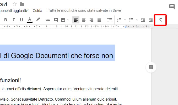This screenshot has height=105, width=178.
Task: Insert a link using the toolbar
Action: tap(48, 20)
